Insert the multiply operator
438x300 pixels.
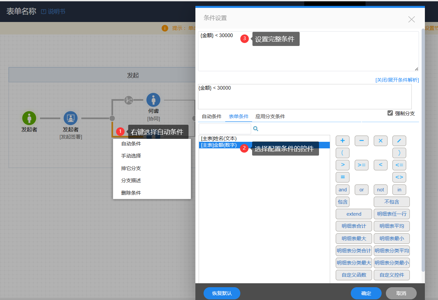pos(381,141)
